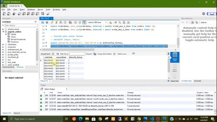Beautify the query with the broom icon
Screen dimensions: 217x122
pos(115,22)
